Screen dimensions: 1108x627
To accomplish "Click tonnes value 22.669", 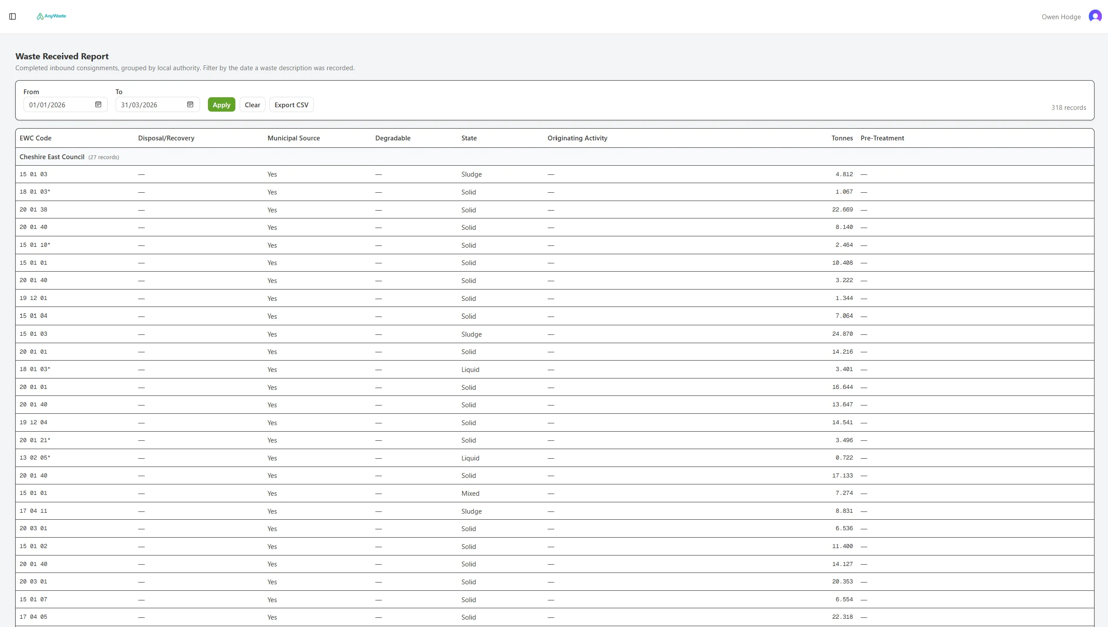I will (x=842, y=210).
